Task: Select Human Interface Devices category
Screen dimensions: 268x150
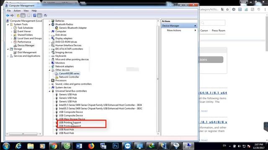Action: 68,45
